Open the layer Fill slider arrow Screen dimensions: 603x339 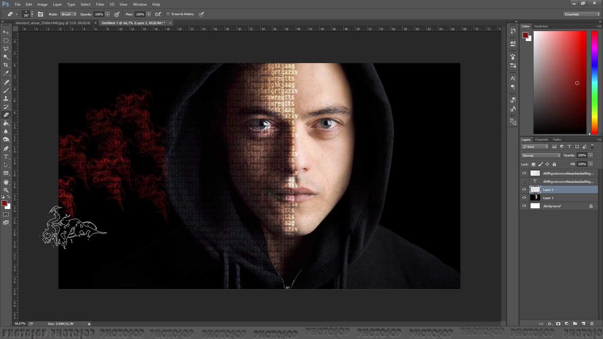pos(590,164)
